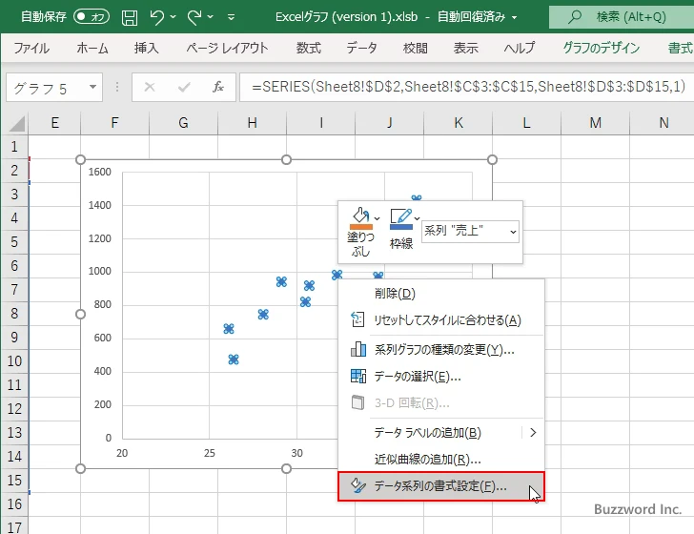
Task: Open the Undo history dropdown arrow
Action: pos(173,17)
